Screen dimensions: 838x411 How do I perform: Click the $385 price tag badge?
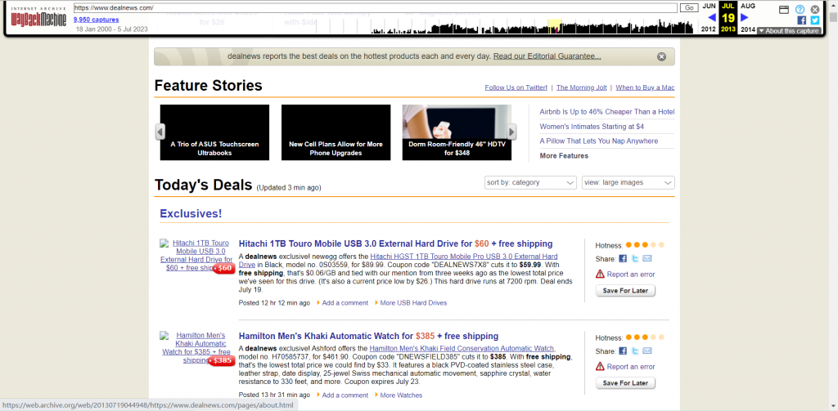pyautogui.click(x=222, y=361)
